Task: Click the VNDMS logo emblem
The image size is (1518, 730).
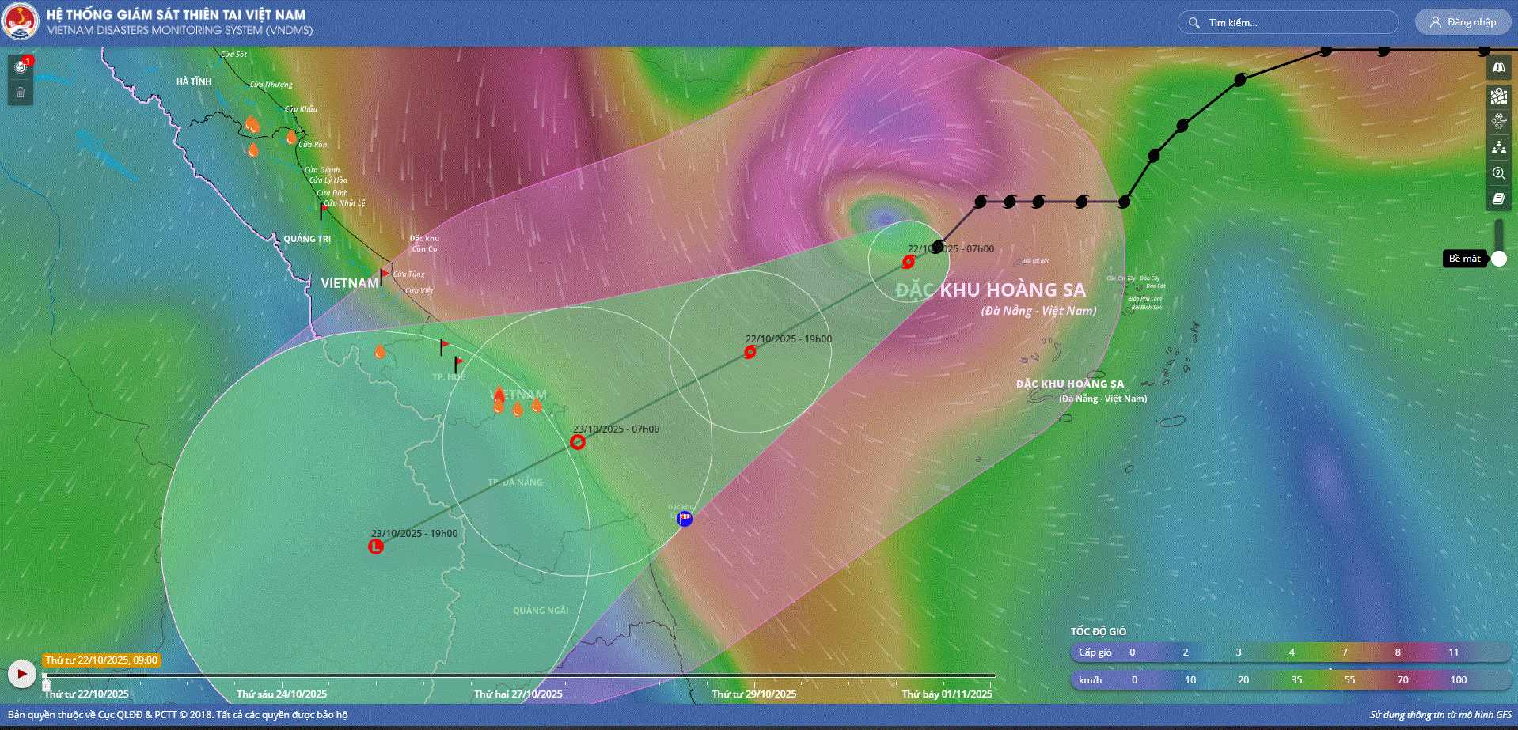Action: 20,22
